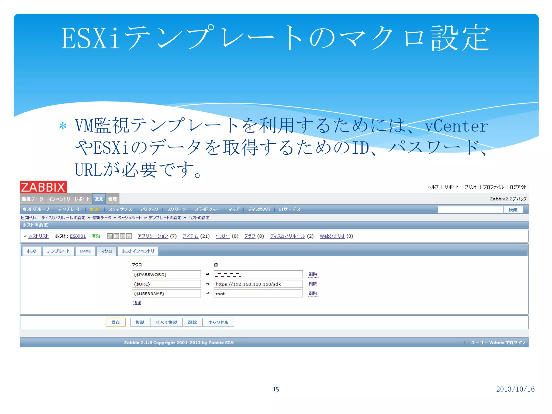Click the 複製 clone button
This screenshot has height=414, width=552.
pyautogui.click(x=140, y=322)
